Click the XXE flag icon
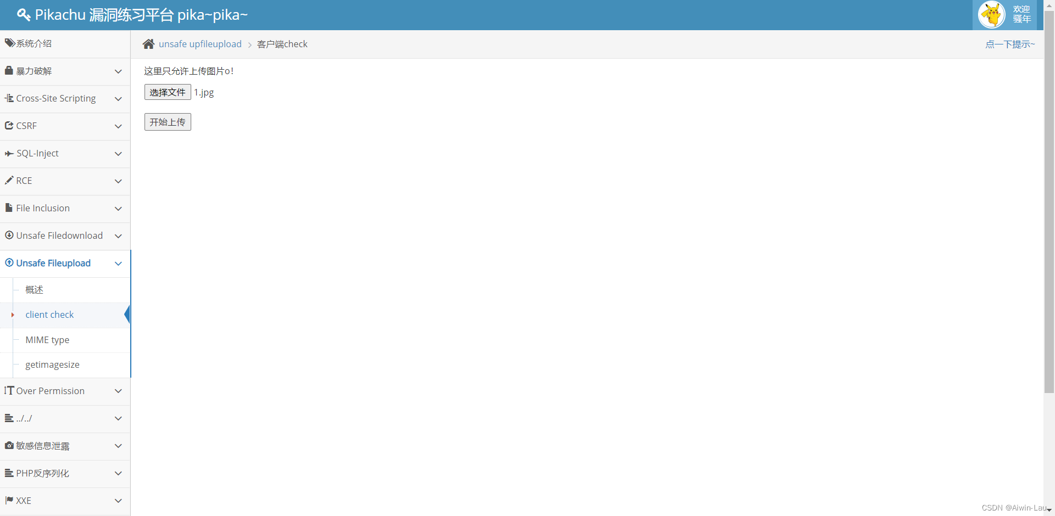1055x516 pixels. [x=9, y=500]
